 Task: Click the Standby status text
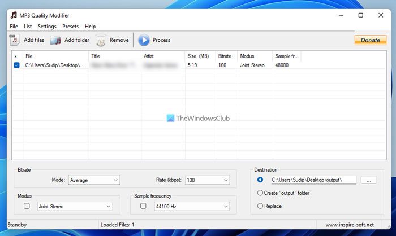(17, 225)
